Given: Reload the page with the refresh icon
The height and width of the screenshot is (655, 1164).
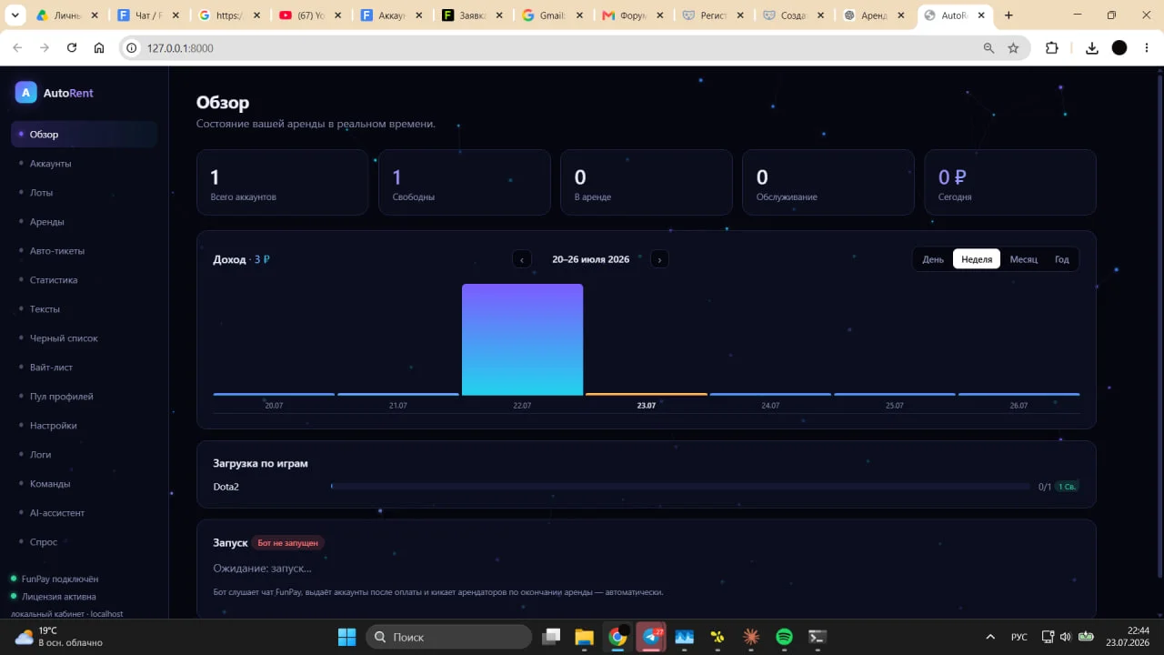Looking at the screenshot, I should pos(72,48).
